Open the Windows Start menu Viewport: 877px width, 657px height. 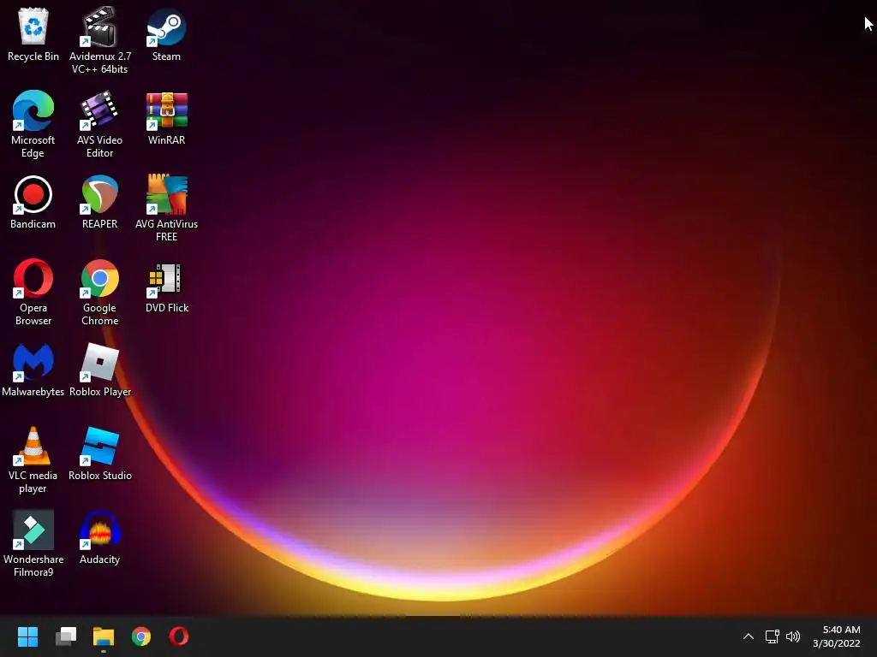(x=27, y=636)
